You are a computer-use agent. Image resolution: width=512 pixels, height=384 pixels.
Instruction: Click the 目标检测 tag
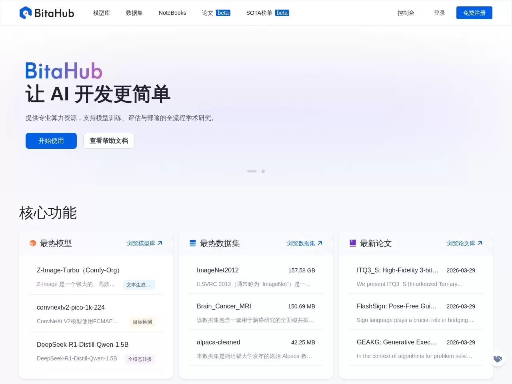tap(142, 322)
